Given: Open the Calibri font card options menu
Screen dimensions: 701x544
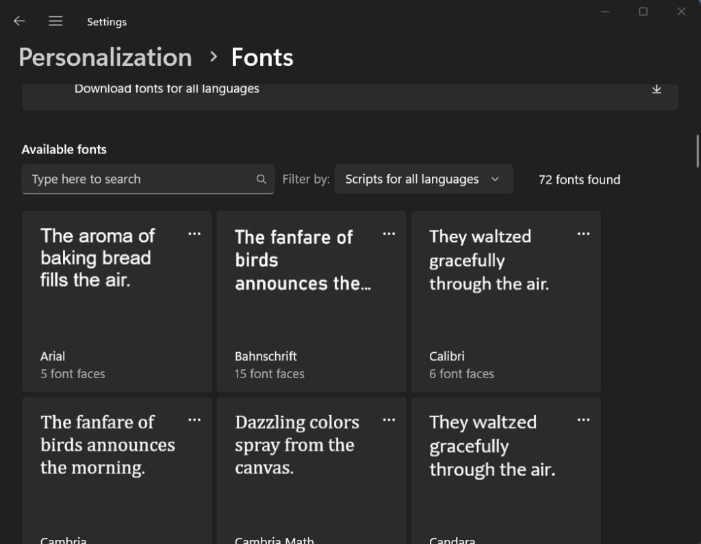Looking at the screenshot, I should tap(583, 234).
